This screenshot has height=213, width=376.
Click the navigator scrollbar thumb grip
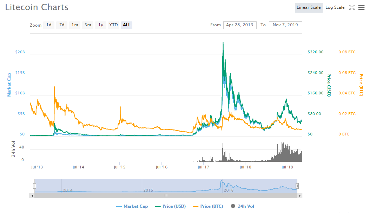(166, 196)
